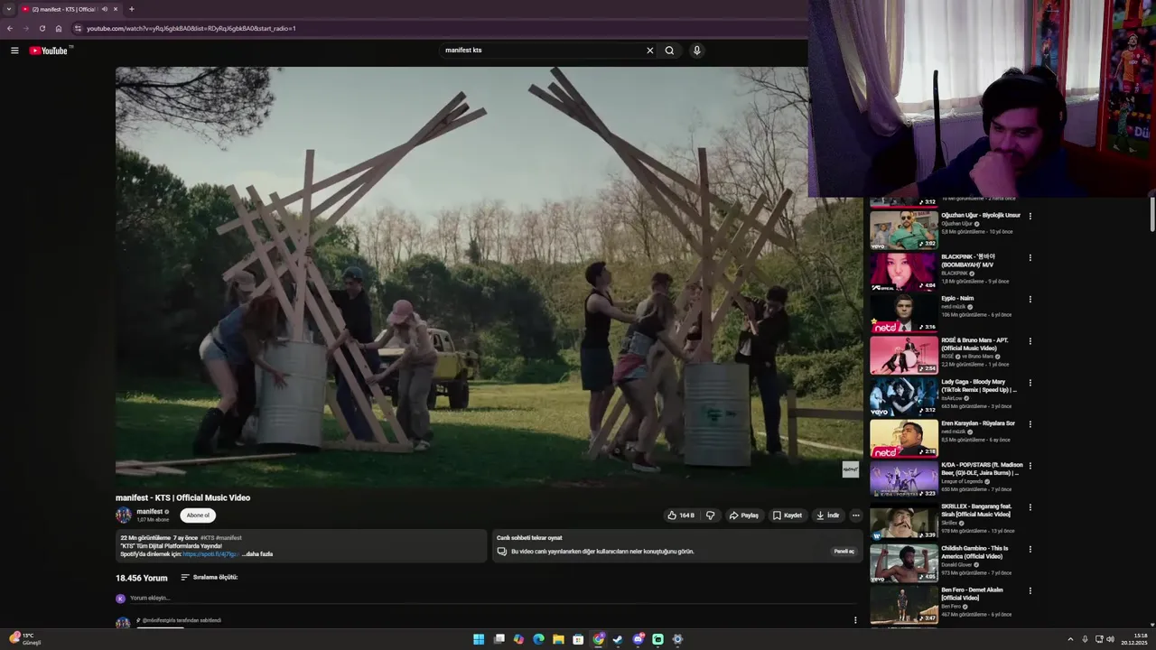The height and width of the screenshot is (650, 1156).
Task: Start voice search with microphone icon
Action: pyautogui.click(x=696, y=51)
